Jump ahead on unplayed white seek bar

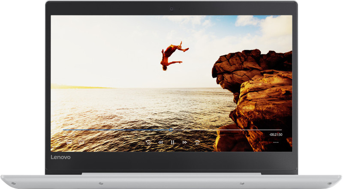(x=227, y=129)
